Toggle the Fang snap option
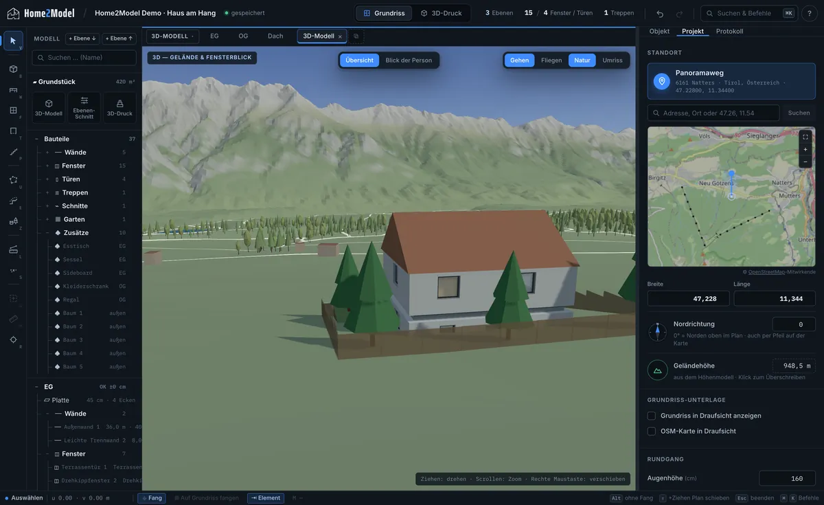Image resolution: width=824 pixels, height=505 pixels. (x=152, y=498)
